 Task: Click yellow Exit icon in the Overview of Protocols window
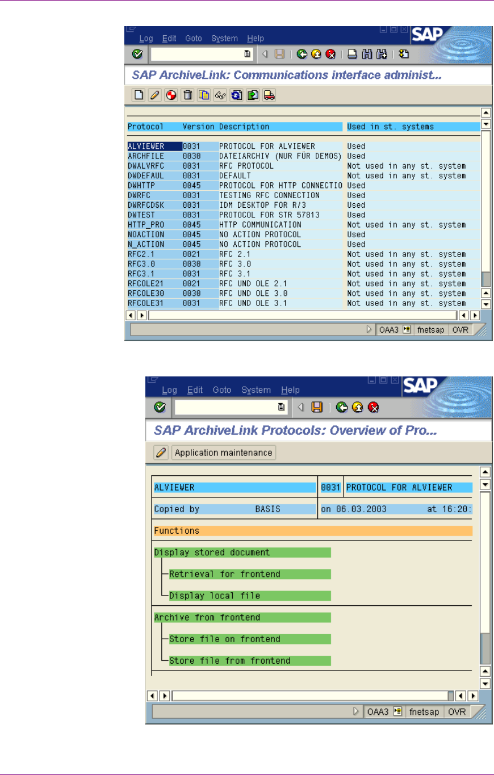click(357, 407)
